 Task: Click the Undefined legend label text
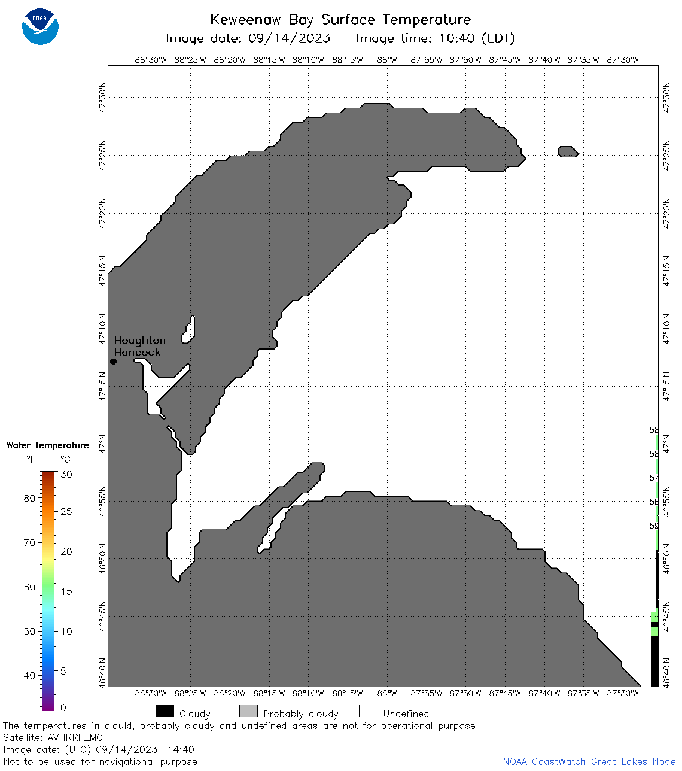(406, 714)
